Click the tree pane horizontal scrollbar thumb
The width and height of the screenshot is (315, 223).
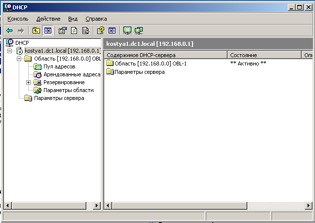[49, 206]
